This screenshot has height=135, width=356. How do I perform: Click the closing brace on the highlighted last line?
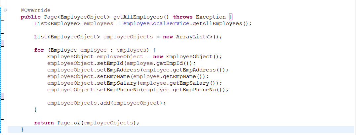tap(22, 130)
